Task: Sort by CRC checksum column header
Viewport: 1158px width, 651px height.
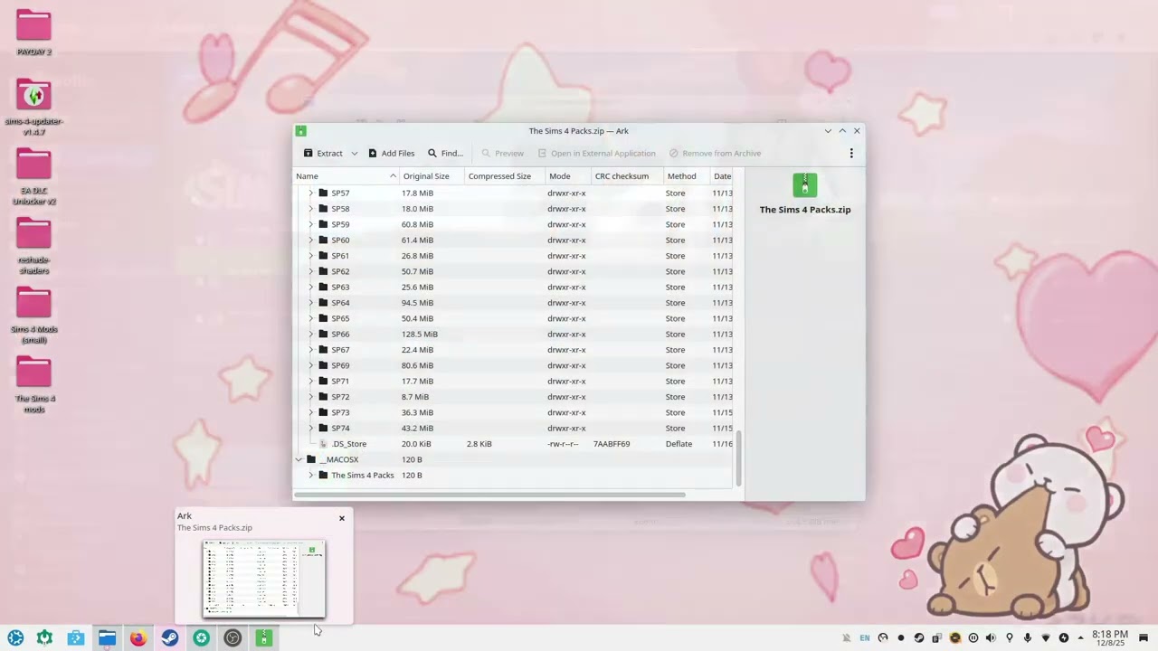Action: 627,176
